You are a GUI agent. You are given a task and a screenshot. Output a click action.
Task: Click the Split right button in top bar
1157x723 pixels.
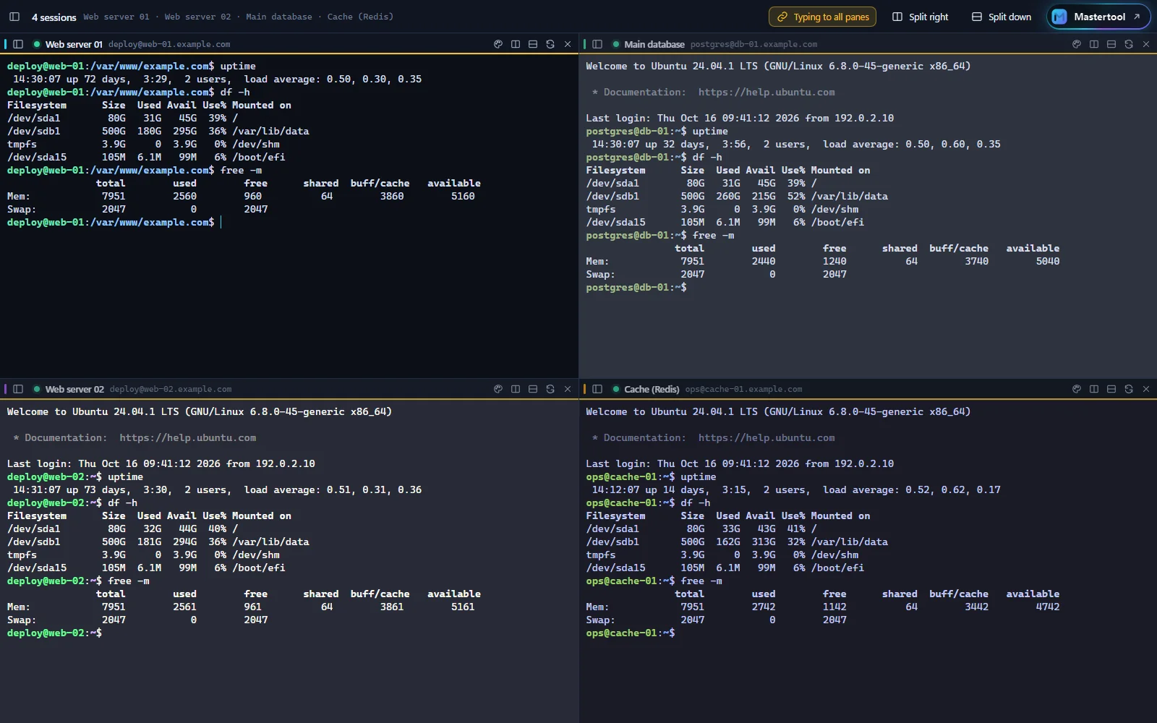[x=920, y=17]
